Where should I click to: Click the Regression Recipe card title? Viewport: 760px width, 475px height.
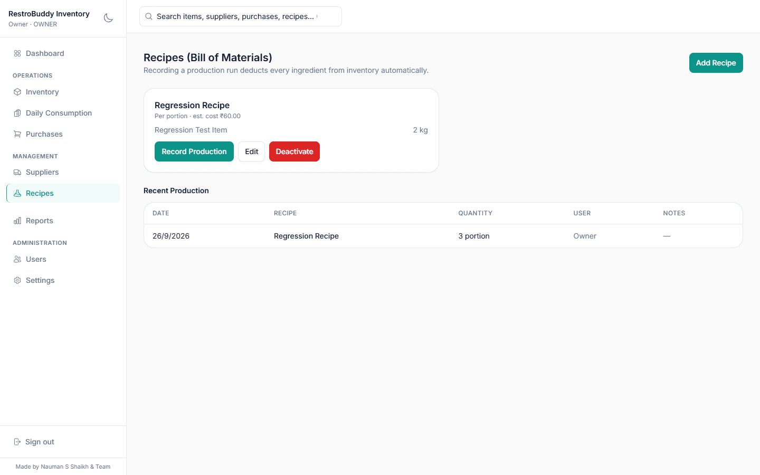192,105
